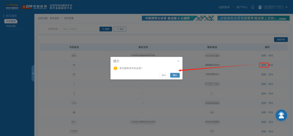Image resolution: width=293 pixels, height=136 pixels.
Task: Click the orange warning icon in dialog
Action: pos(115,68)
